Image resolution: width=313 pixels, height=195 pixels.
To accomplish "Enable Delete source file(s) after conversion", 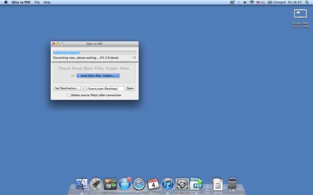I will 69,95.
